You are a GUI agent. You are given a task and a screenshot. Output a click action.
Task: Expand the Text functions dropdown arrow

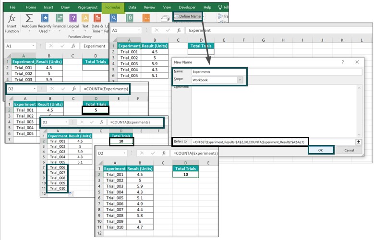(x=85, y=31)
